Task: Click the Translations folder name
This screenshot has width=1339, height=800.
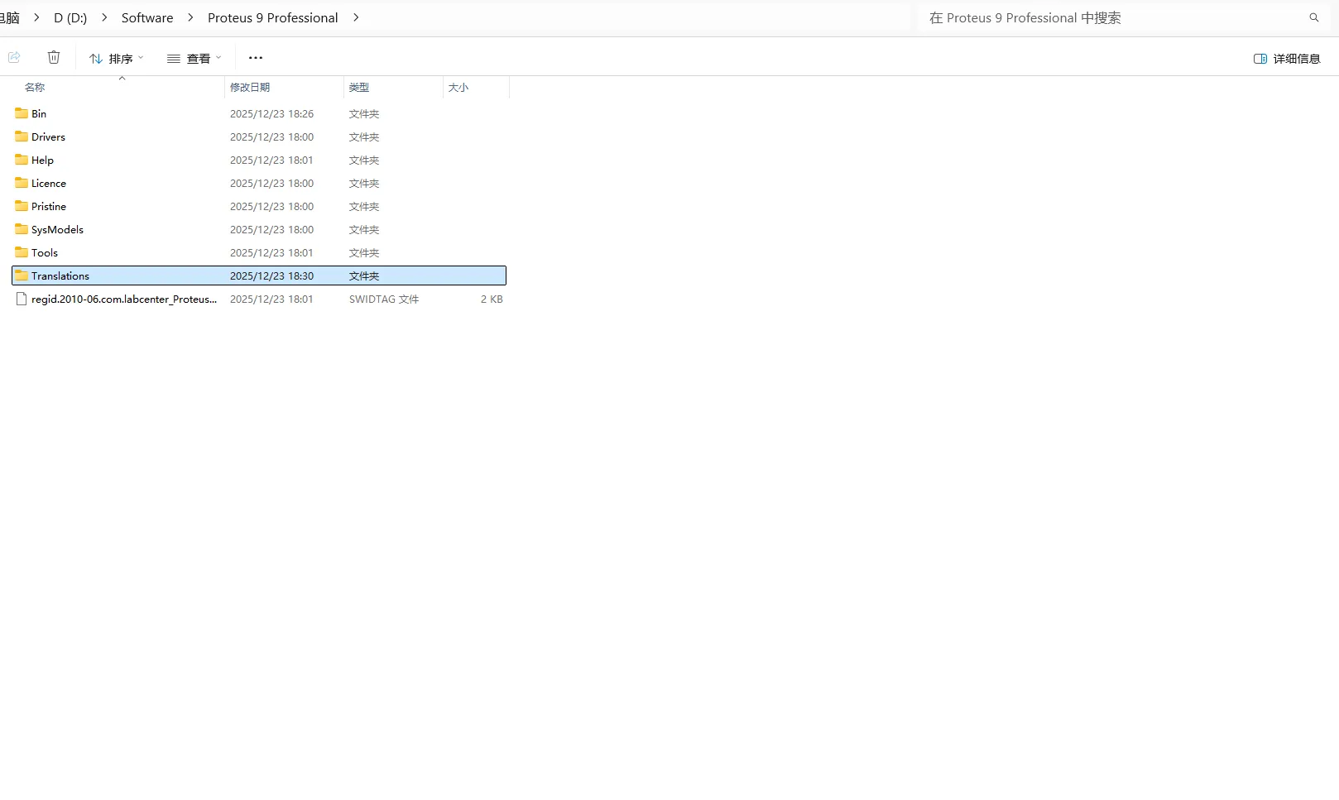Action: click(x=60, y=276)
